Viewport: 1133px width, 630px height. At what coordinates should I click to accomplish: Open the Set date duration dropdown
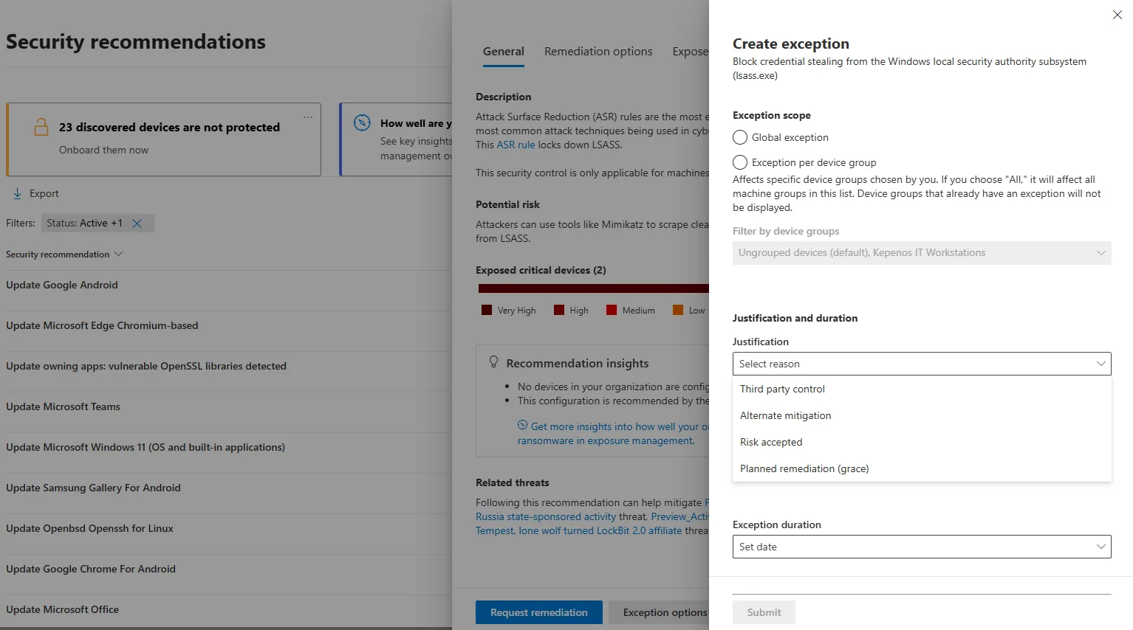coord(922,547)
